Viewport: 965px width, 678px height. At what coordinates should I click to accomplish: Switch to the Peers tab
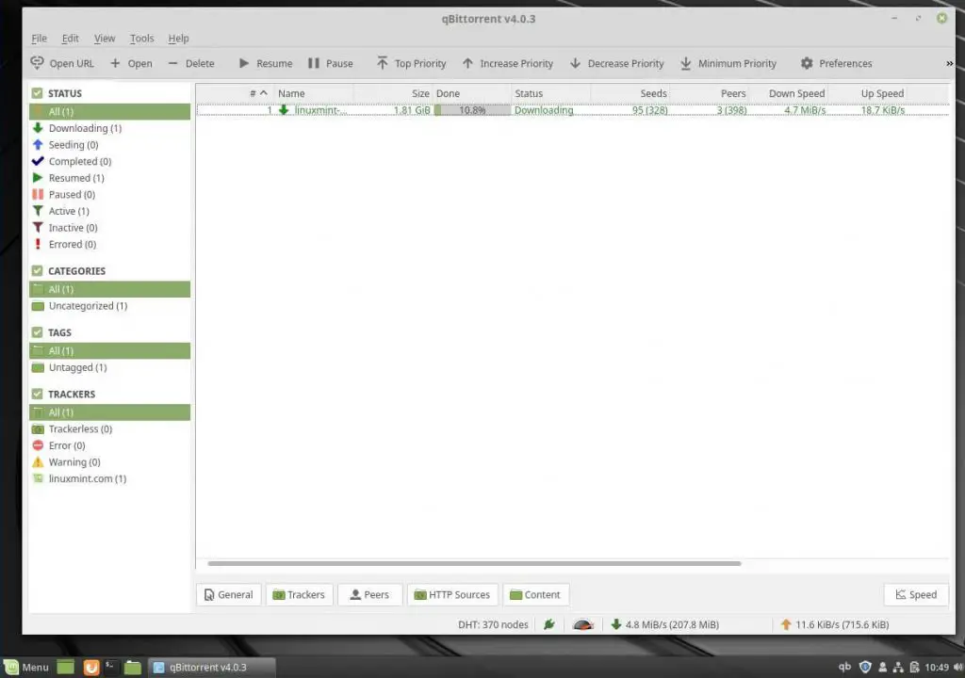369,595
